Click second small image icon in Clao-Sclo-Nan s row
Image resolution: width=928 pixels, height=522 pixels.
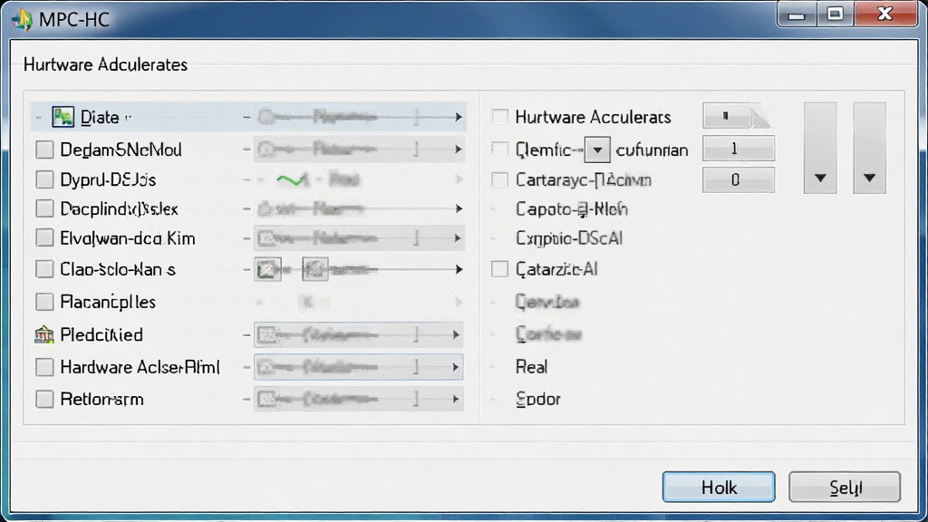point(314,269)
